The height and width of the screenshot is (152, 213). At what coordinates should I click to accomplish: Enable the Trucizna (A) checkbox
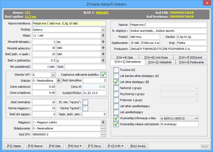[116, 70]
